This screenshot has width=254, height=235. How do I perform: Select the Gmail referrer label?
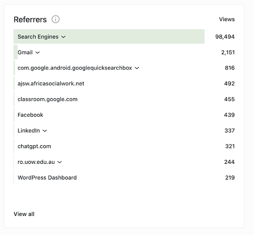click(x=25, y=53)
